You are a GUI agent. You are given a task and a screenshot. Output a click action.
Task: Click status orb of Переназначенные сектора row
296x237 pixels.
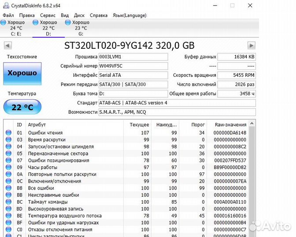click(8, 154)
